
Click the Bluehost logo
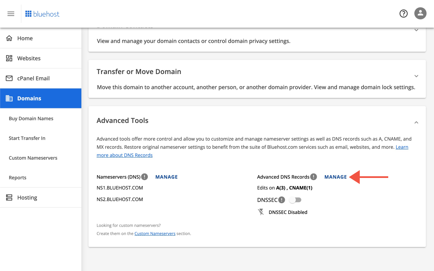click(42, 14)
